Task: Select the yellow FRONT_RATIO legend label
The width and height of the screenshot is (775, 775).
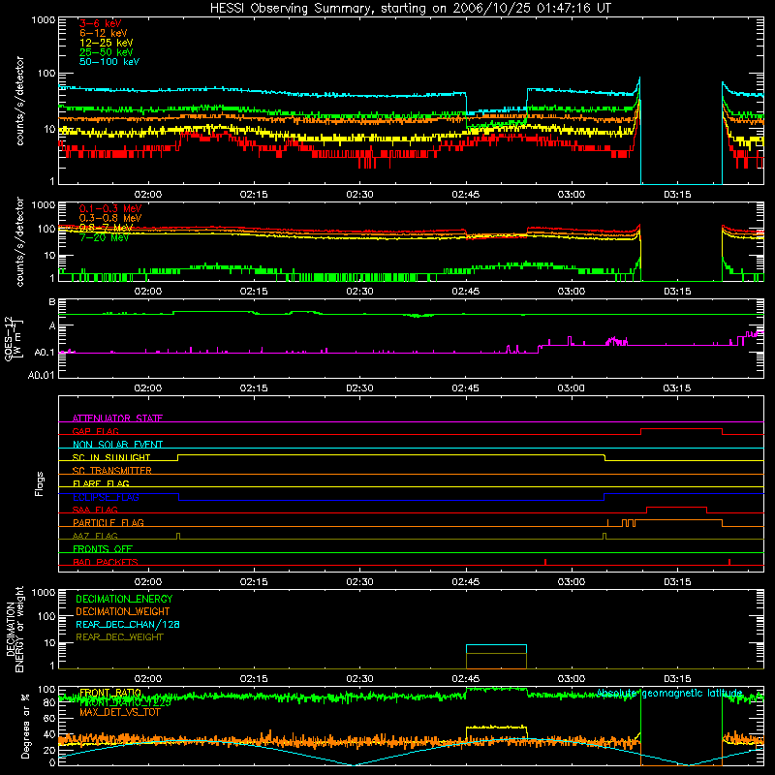Action: pyautogui.click(x=110, y=693)
